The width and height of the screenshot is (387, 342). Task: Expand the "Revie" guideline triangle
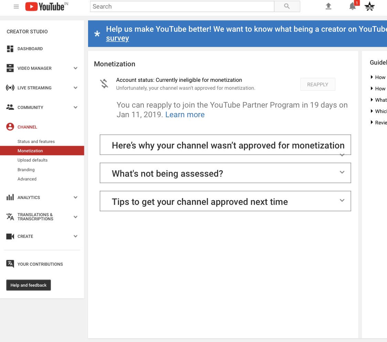click(372, 122)
